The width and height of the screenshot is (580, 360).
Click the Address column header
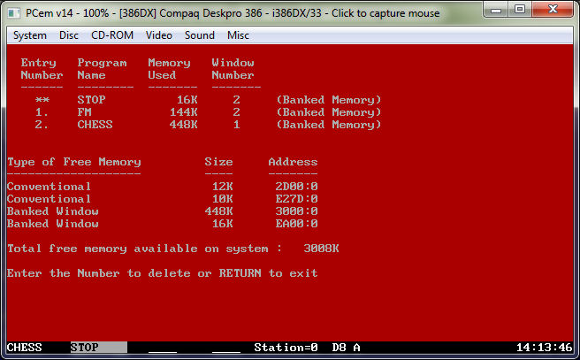293,162
